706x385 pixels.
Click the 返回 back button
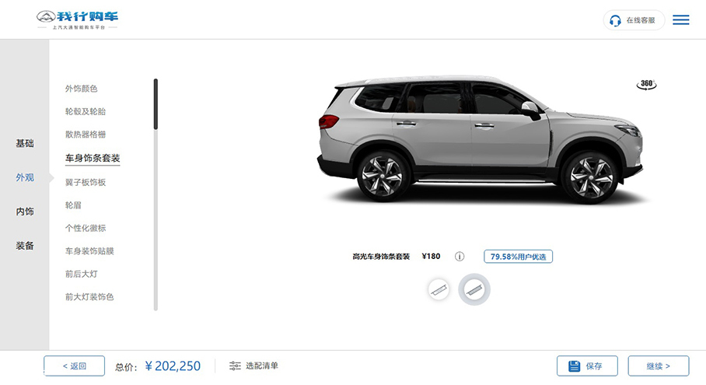(x=75, y=366)
